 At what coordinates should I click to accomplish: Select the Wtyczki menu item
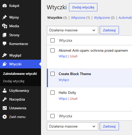coord(21,64)
